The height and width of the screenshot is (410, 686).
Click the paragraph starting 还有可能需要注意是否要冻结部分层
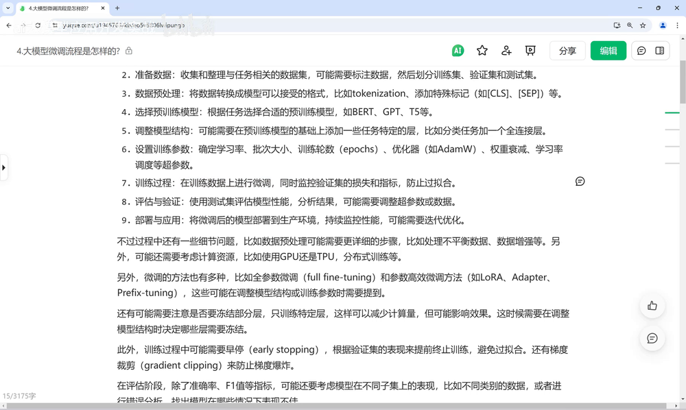point(344,322)
